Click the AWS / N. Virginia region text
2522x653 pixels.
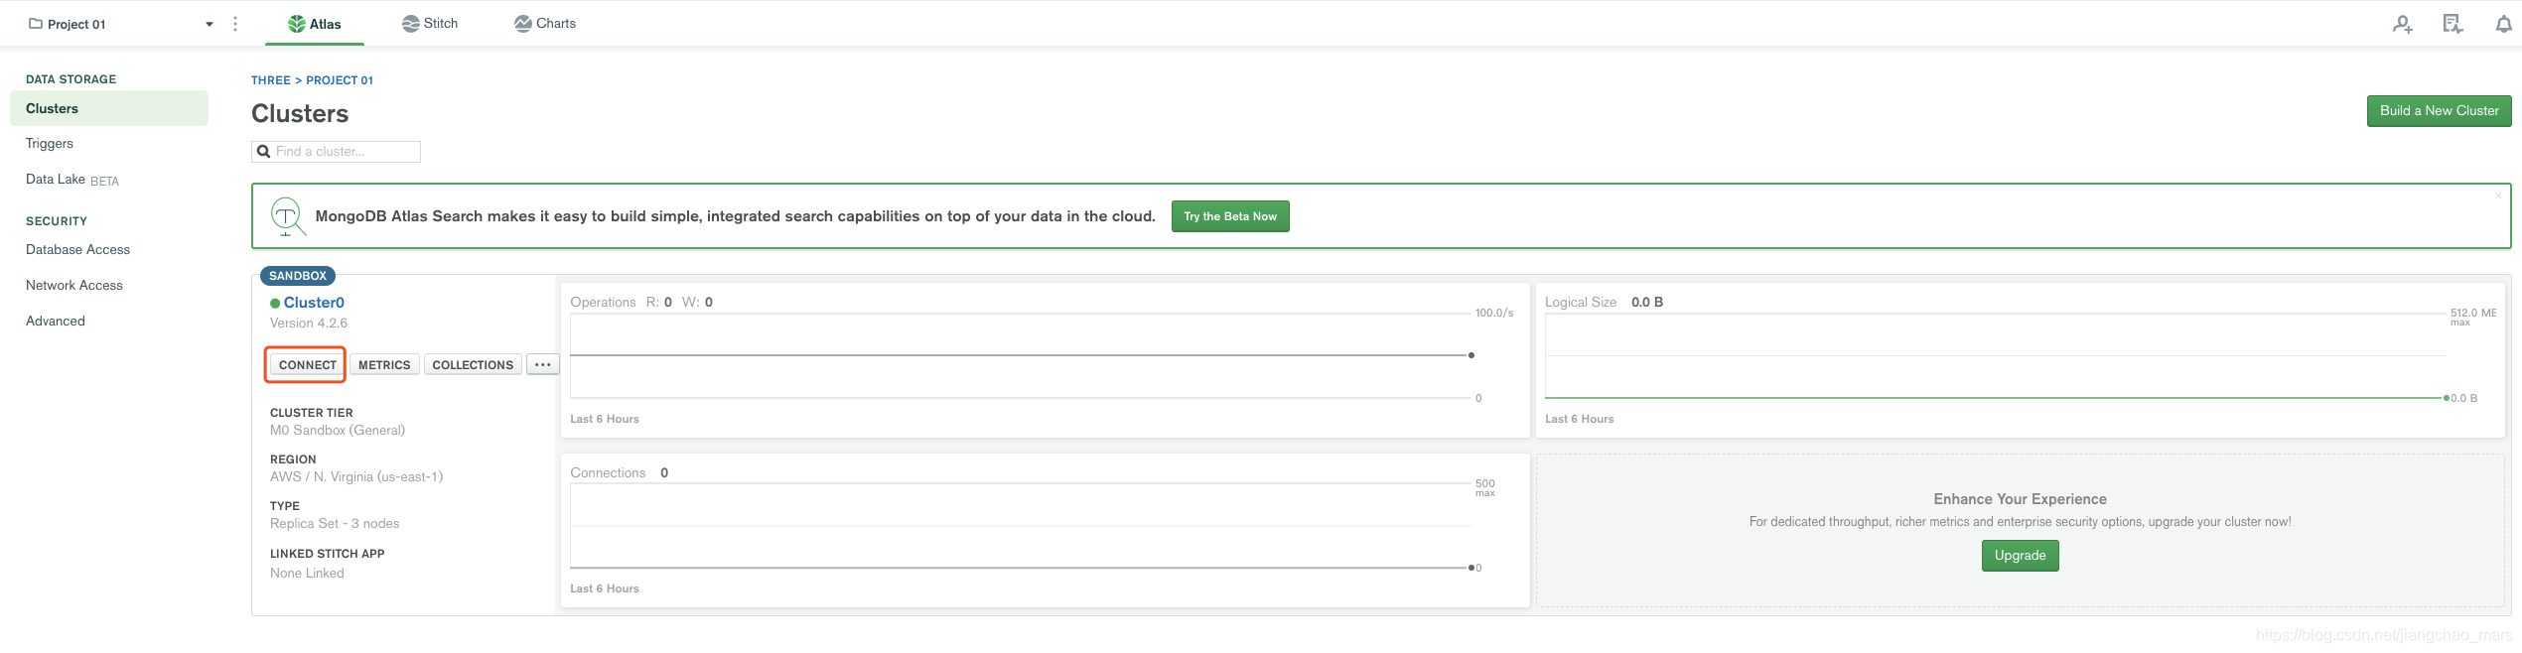point(356,476)
